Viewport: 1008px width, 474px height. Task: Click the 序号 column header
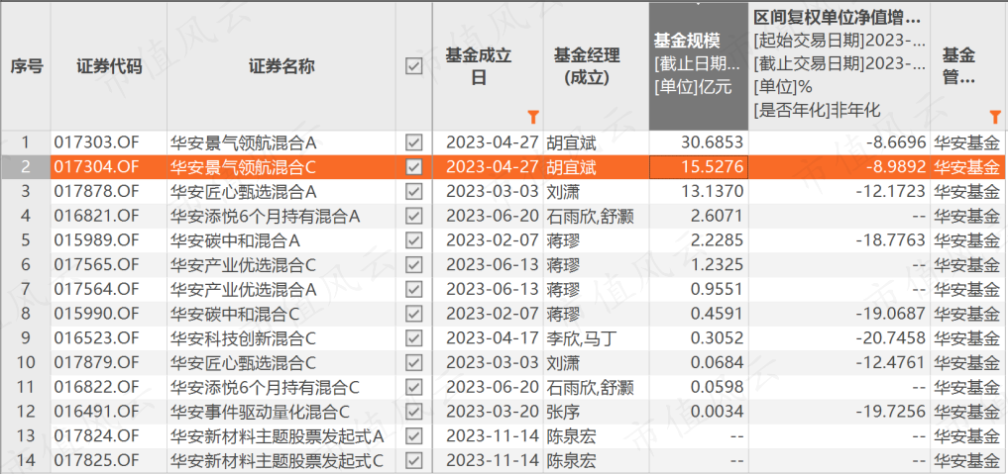pos(26,66)
